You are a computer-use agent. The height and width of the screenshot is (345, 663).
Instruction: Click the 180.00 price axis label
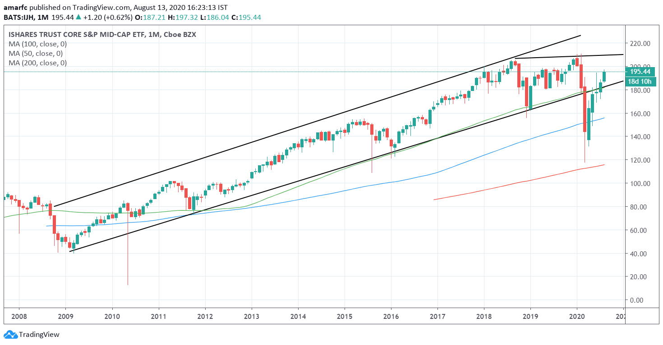tap(640, 90)
